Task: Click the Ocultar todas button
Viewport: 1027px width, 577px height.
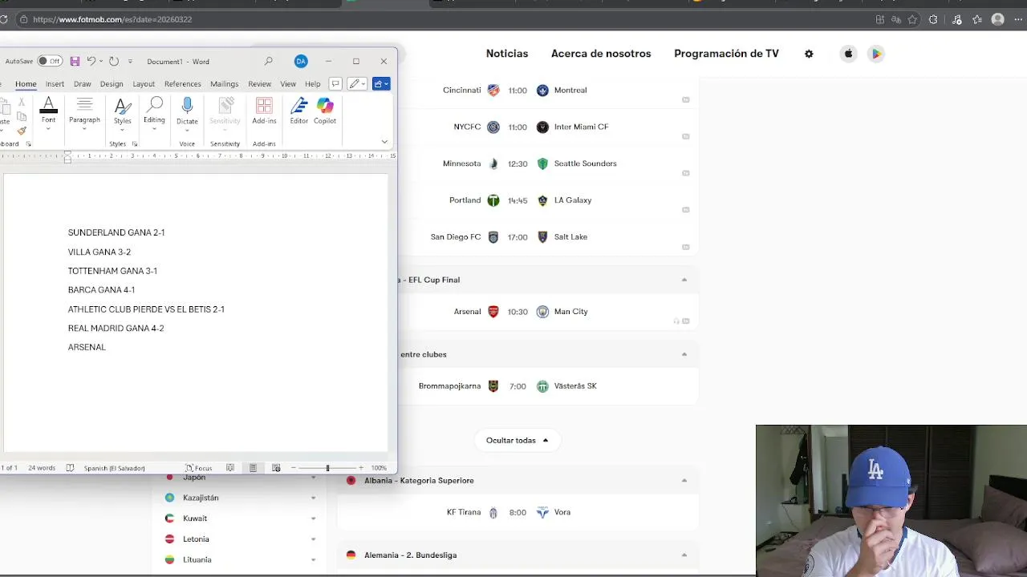Action: (x=517, y=440)
